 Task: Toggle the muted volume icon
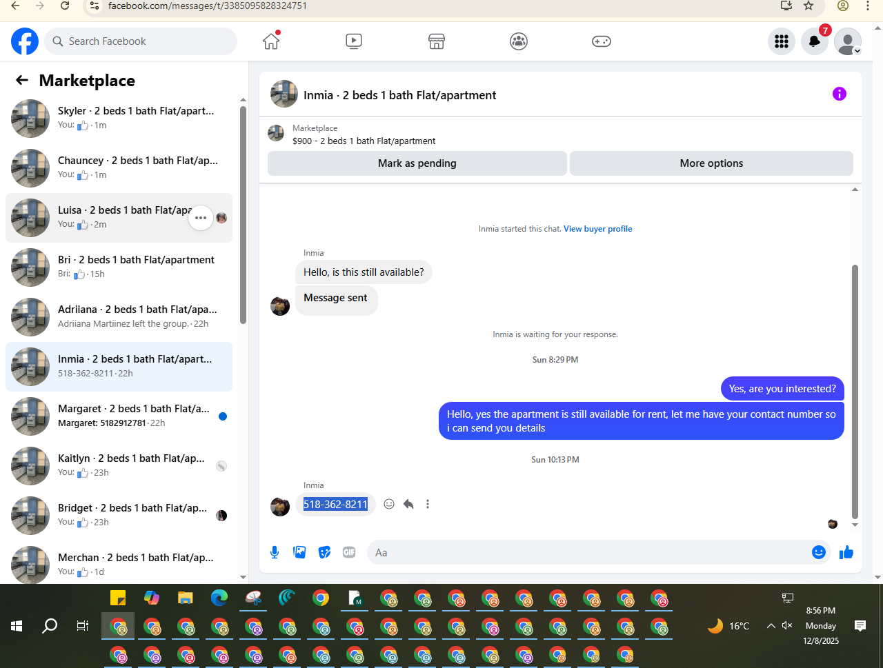[788, 626]
